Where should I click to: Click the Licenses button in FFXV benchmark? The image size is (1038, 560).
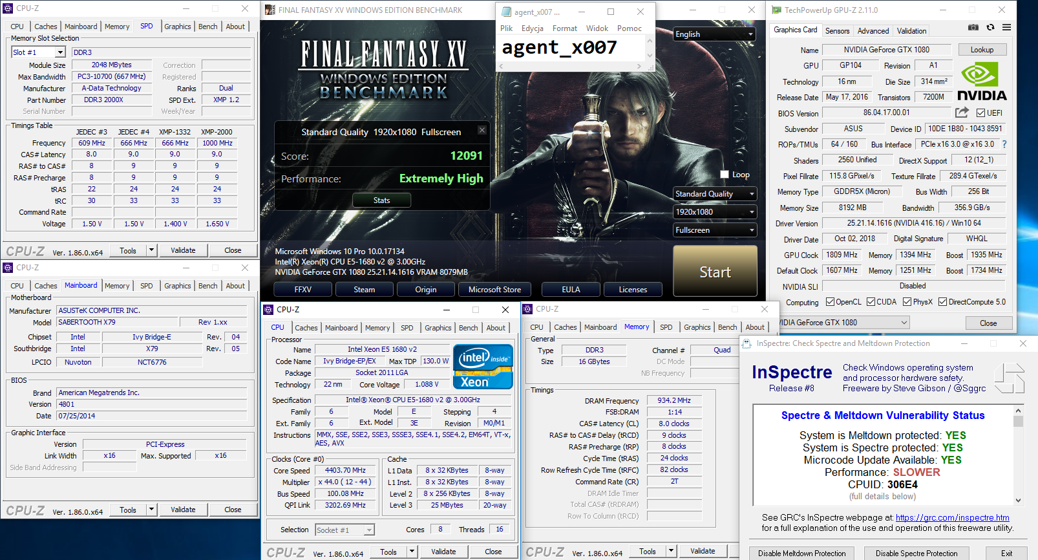tap(633, 290)
